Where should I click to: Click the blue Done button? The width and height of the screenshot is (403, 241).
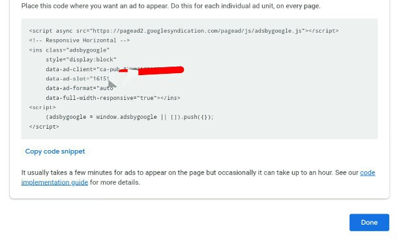369,223
